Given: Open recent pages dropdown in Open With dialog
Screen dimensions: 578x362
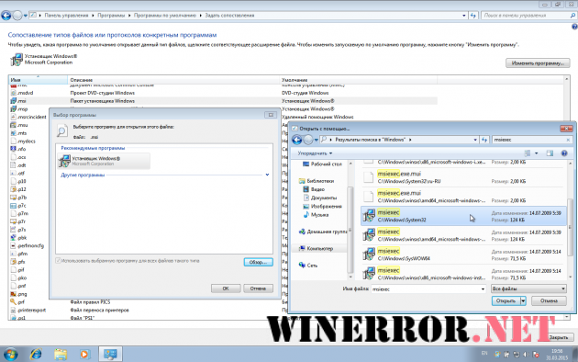Looking at the screenshot, I should tap(317, 140).
